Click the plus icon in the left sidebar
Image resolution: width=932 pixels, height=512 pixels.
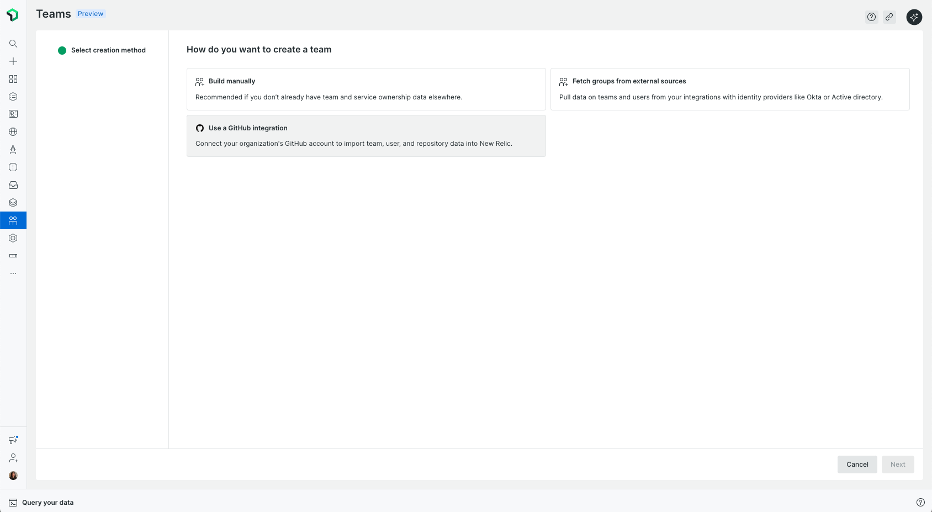[13, 61]
